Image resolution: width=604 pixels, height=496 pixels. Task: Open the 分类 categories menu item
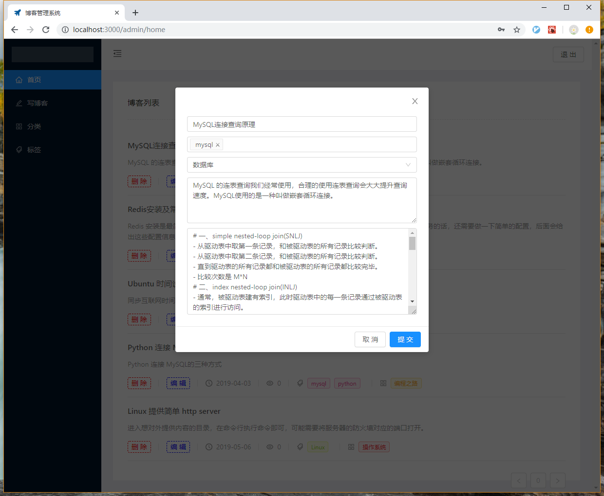53,126
